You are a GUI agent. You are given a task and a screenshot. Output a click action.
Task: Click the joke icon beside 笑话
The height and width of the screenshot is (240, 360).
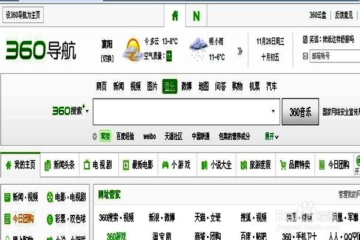coord(305,40)
